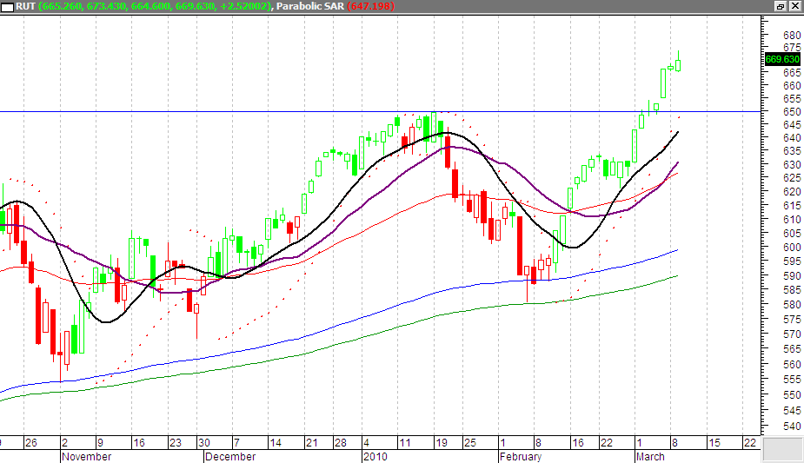Image resolution: width=804 pixels, height=463 pixels.
Task: Click the November month label
Action: click(86, 456)
